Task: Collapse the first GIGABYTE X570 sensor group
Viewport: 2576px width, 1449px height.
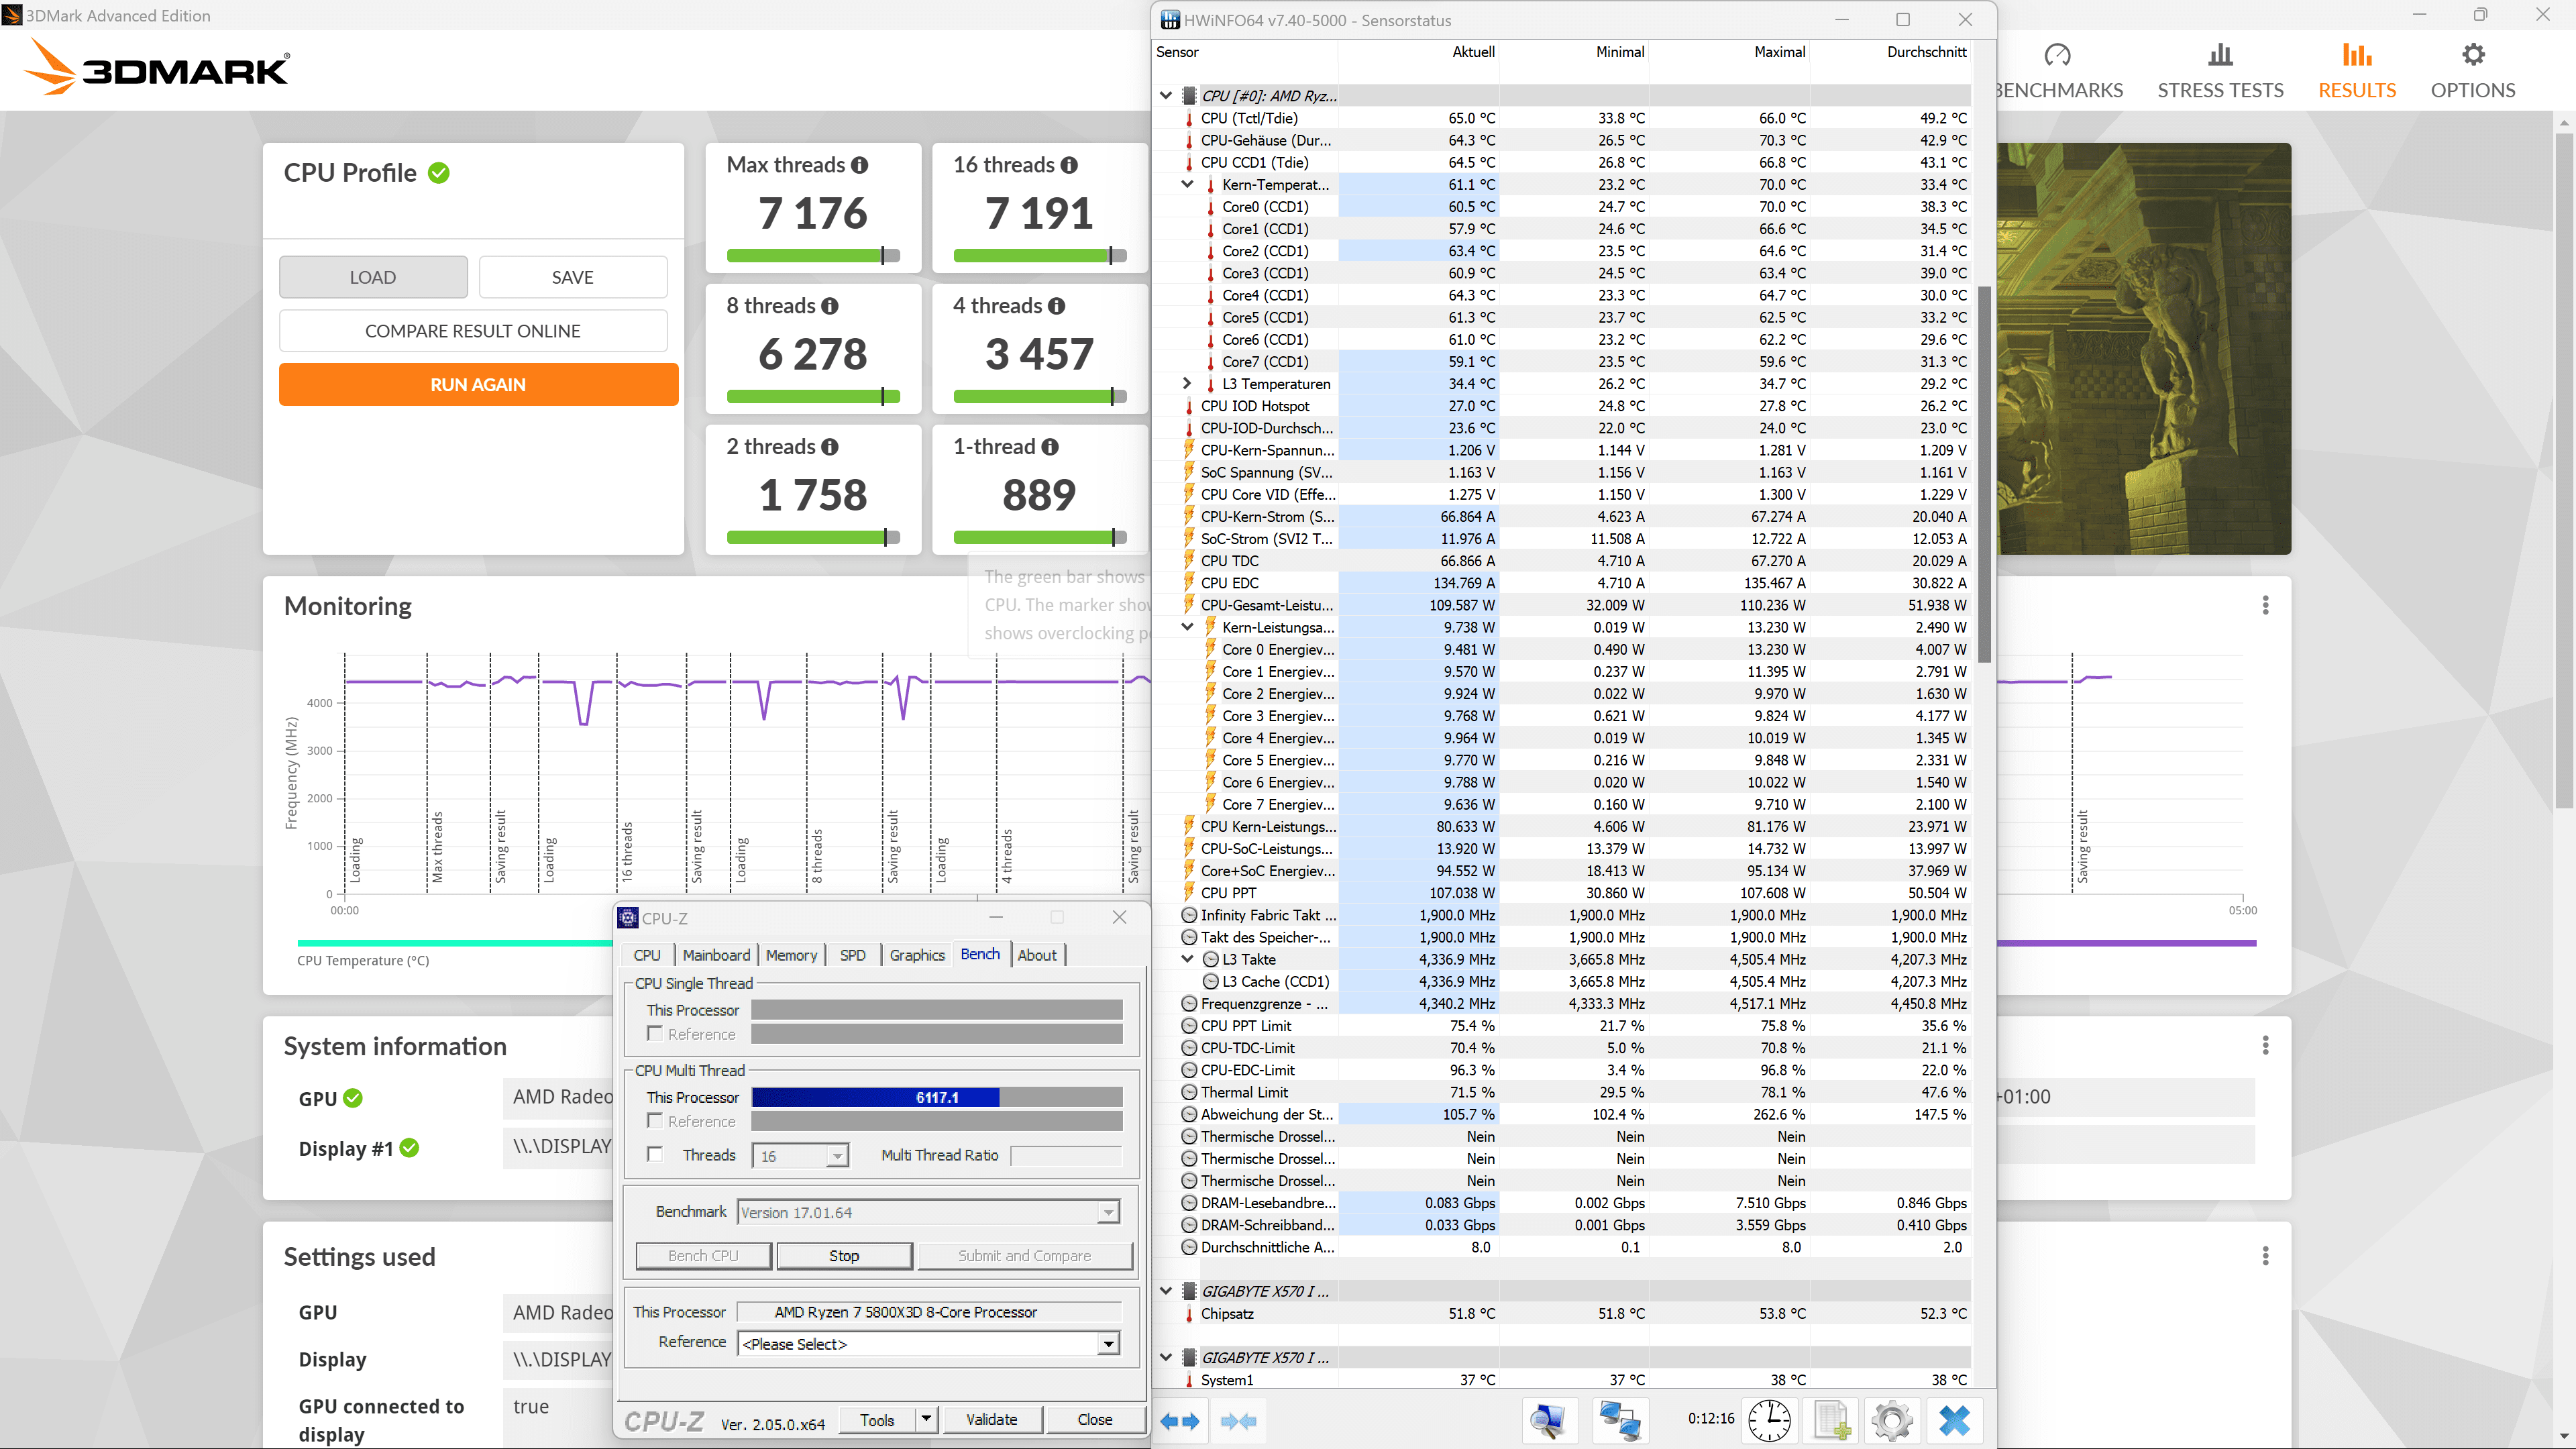Action: (1166, 1291)
